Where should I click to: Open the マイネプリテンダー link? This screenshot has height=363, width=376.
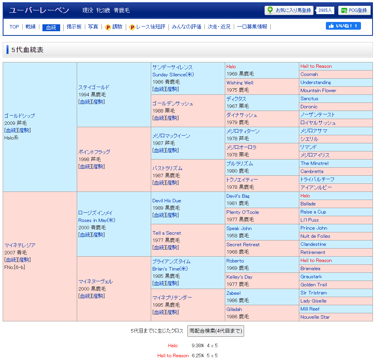(x=172, y=297)
